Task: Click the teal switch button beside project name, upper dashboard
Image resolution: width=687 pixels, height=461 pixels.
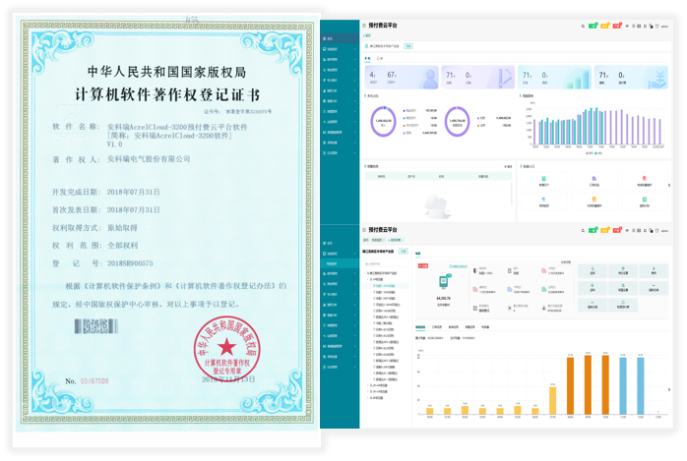Action: click(x=408, y=46)
